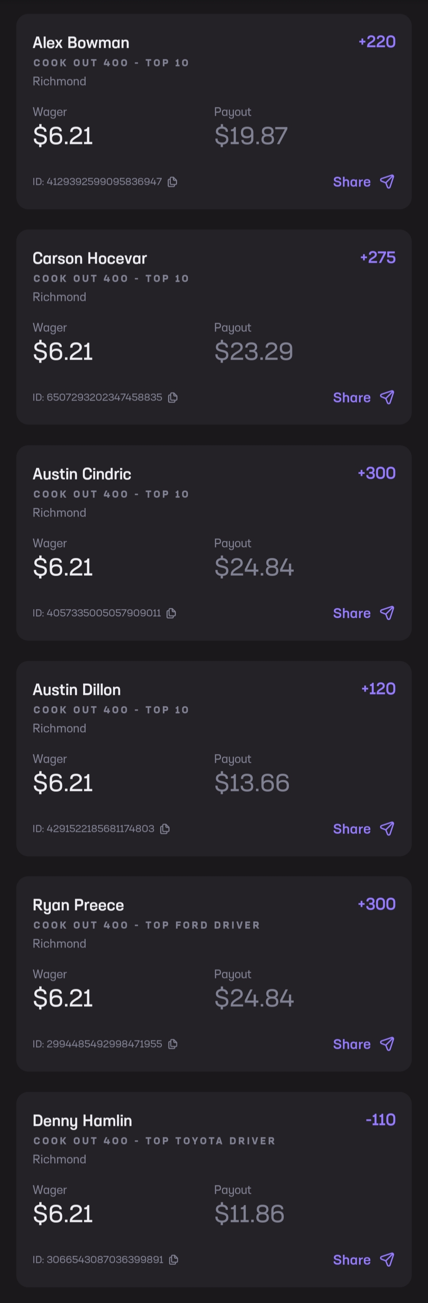
Task: Tap Share text on Alex Bowman card
Action: click(352, 182)
